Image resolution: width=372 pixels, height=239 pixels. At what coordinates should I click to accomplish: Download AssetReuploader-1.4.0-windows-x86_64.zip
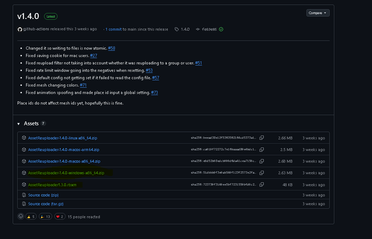(x=66, y=173)
